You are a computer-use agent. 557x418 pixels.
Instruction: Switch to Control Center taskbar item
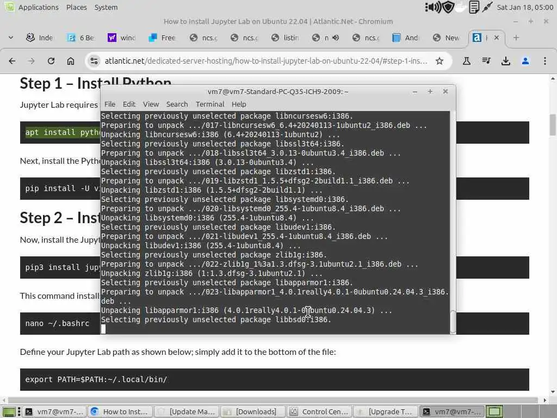[x=319, y=411]
